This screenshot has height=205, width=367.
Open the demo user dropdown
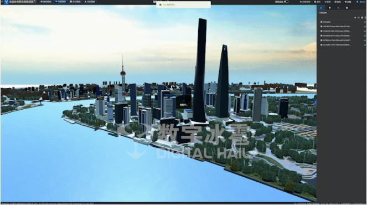pos(361,2)
